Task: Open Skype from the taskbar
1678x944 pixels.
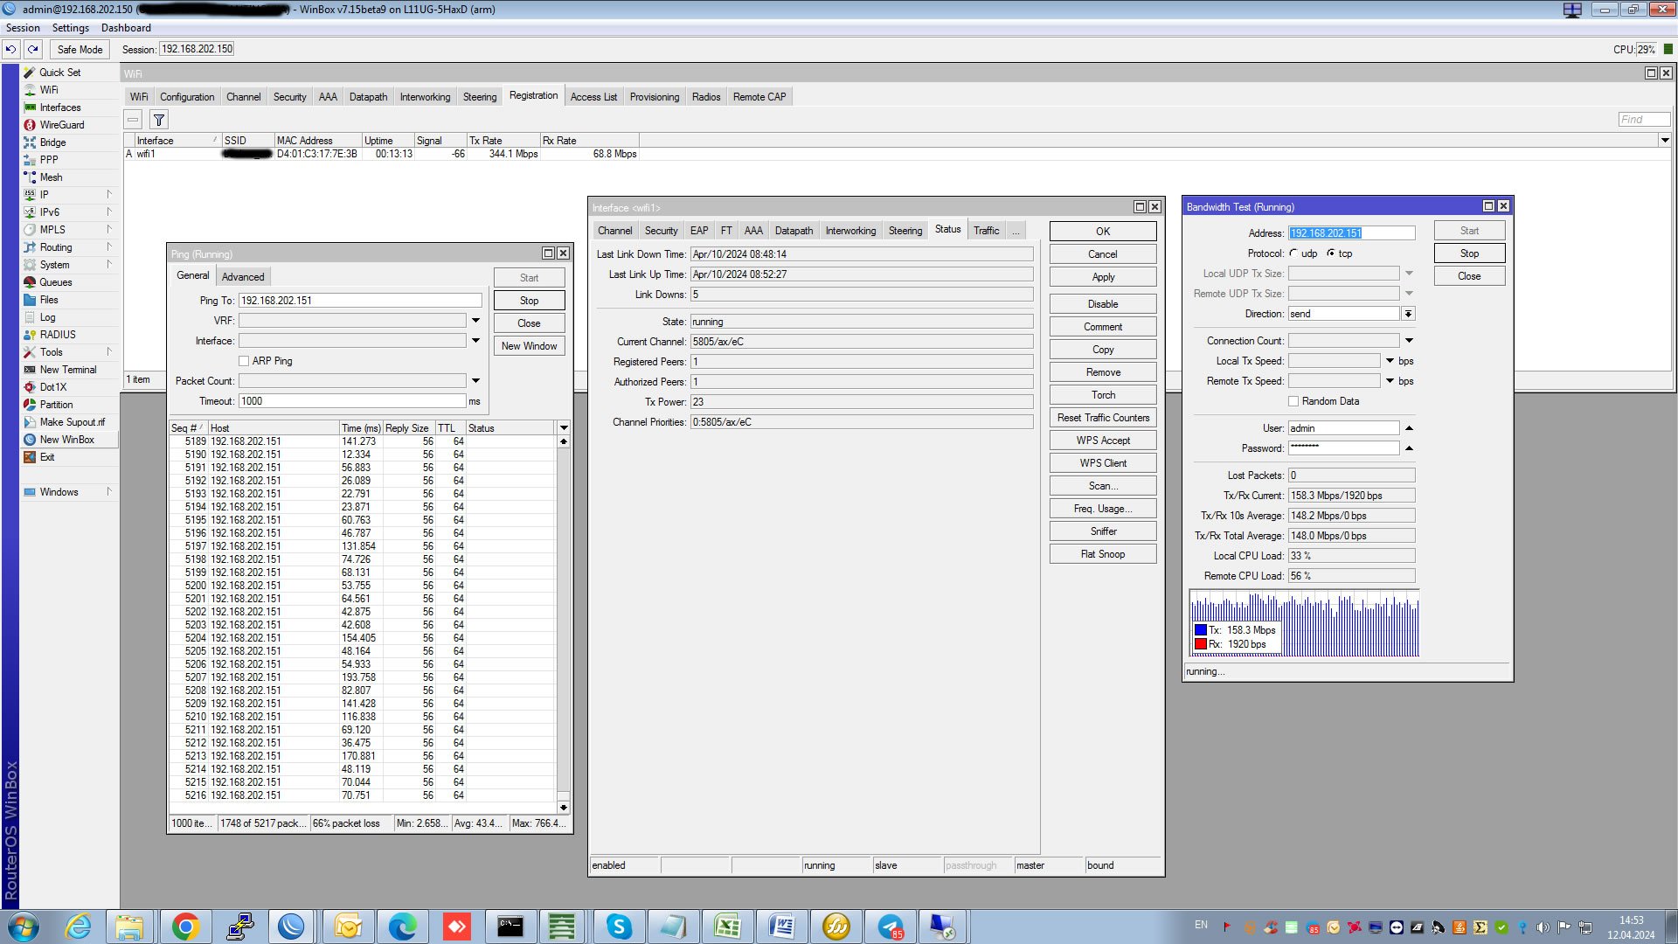Action: tap(619, 927)
